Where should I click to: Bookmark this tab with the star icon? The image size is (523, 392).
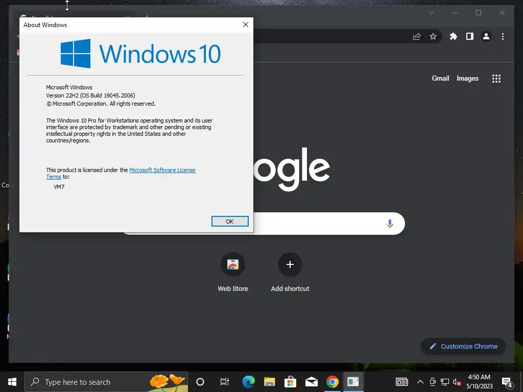[x=433, y=36]
